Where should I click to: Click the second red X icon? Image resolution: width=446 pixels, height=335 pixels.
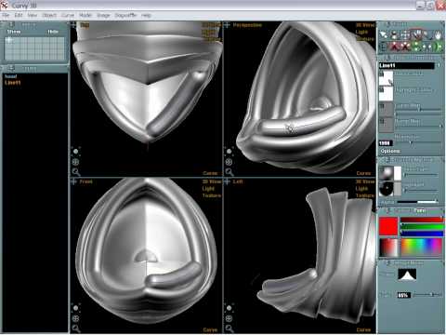click(405, 47)
